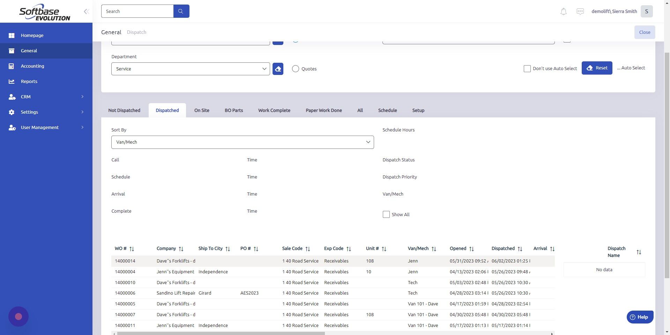670x335 pixels.
Task: Open the notifications bell
Action: [563, 12]
